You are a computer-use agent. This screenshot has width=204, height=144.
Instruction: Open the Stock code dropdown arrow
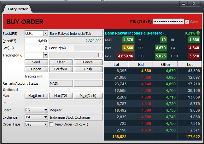tap(45, 33)
